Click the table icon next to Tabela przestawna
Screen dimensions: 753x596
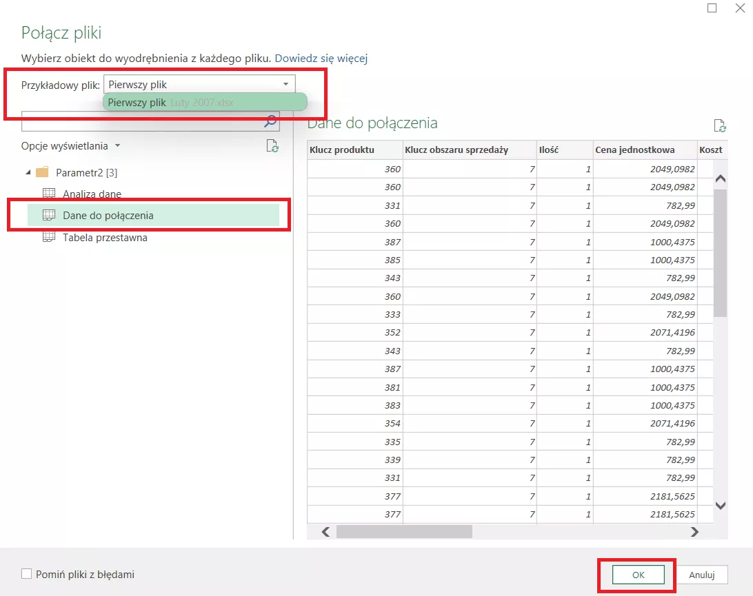tap(49, 237)
